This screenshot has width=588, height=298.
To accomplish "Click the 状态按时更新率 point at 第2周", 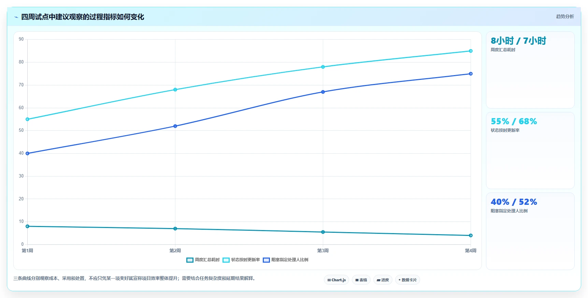I will [175, 90].
